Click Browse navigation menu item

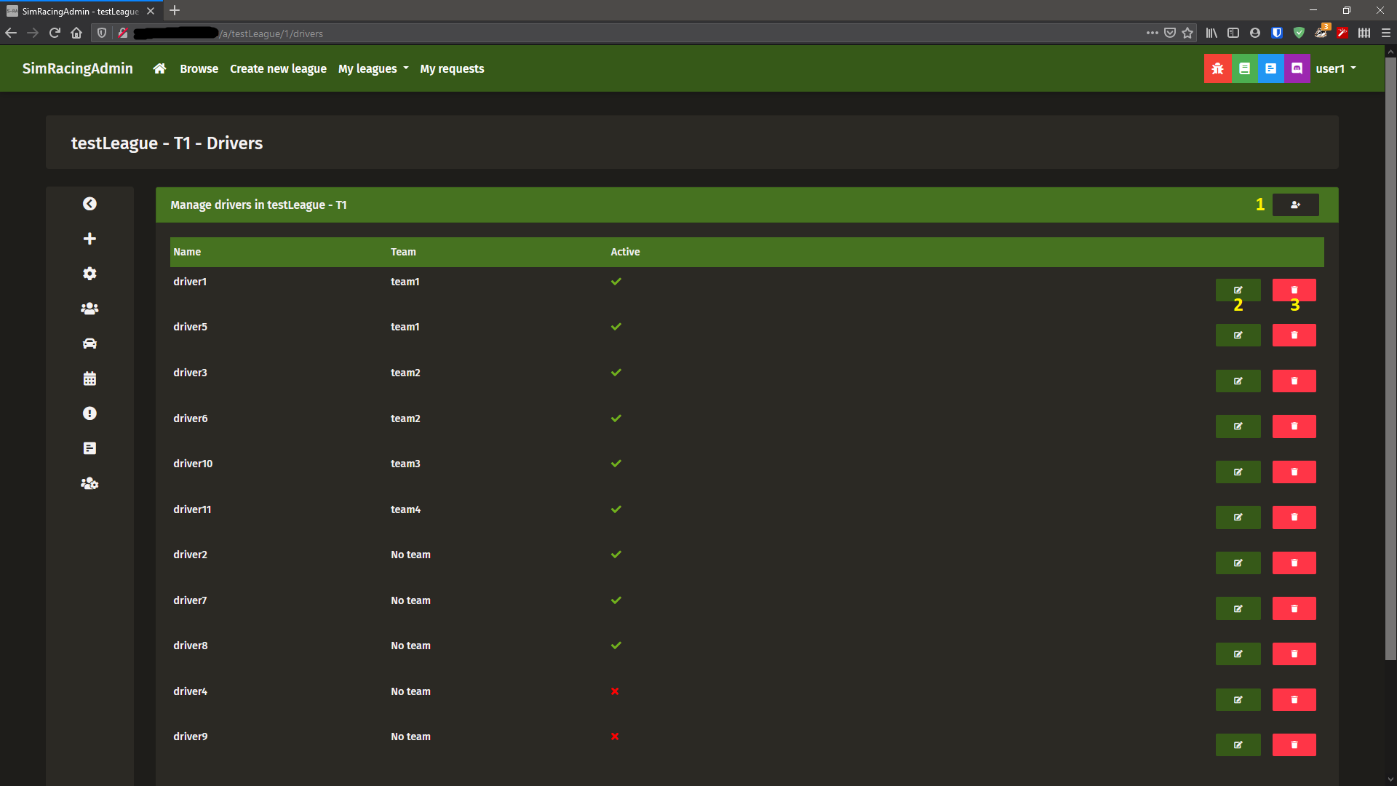click(x=199, y=68)
